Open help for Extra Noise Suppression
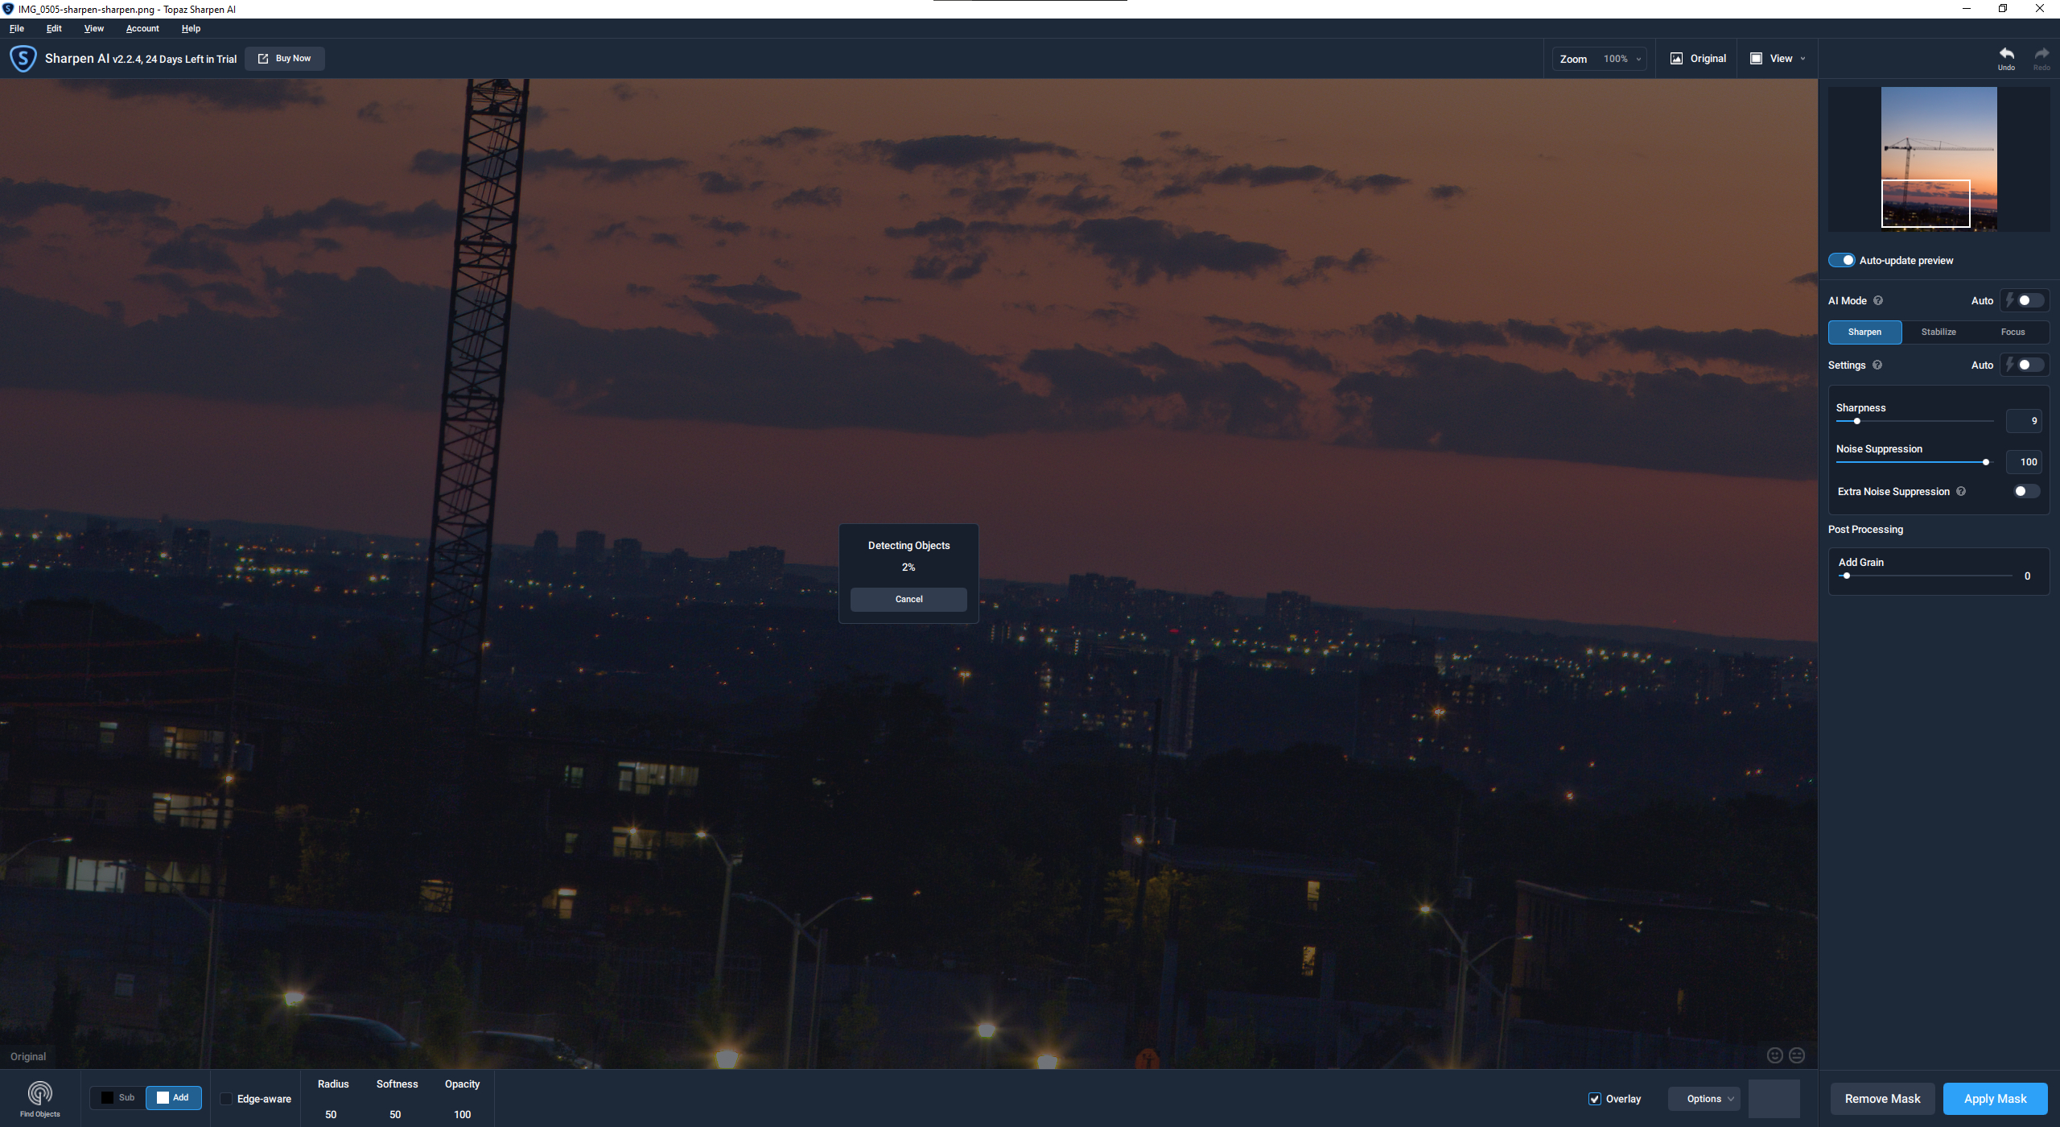2060x1127 pixels. 1961,491
